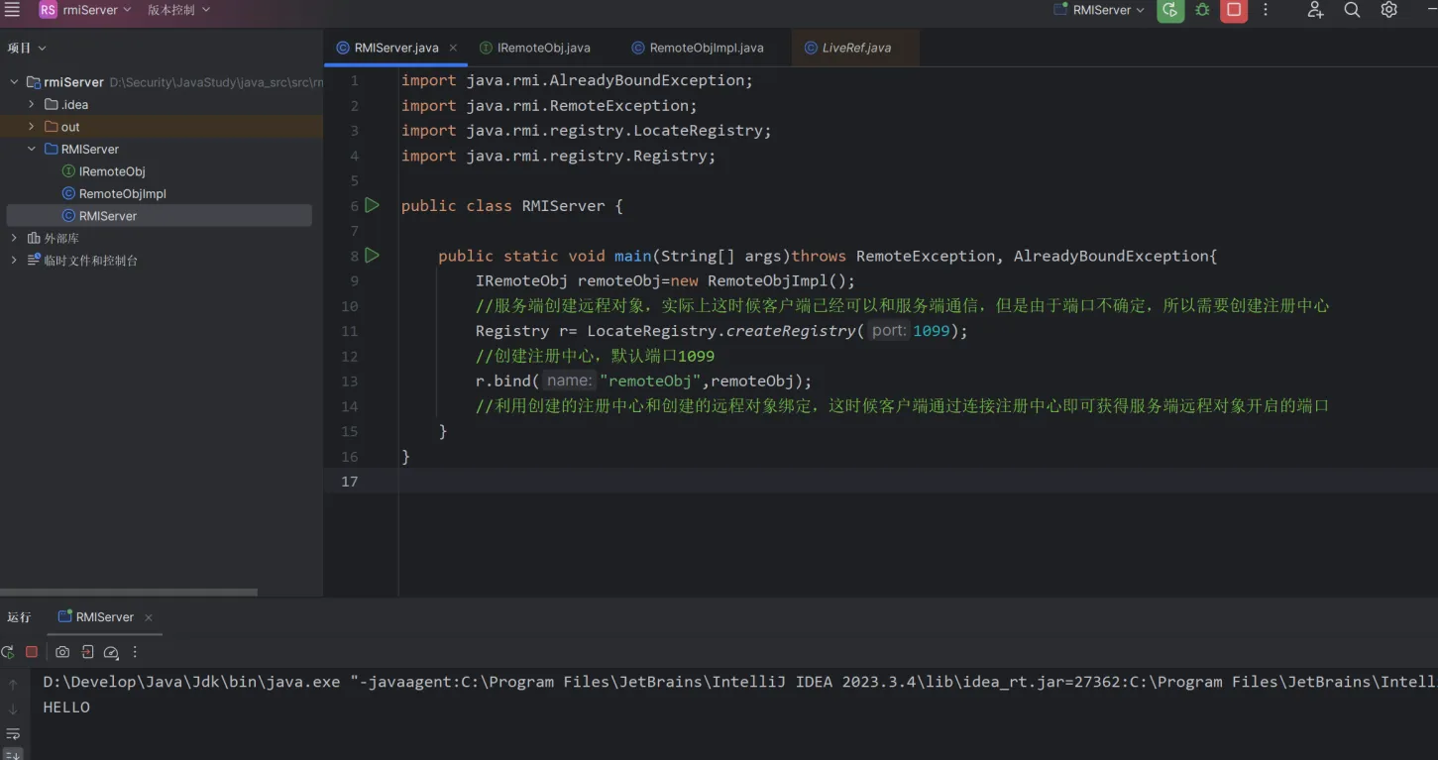1438x760 pixels.
Task: Click the down arrow in the console gutter
Action: click(x=13, y=708)
